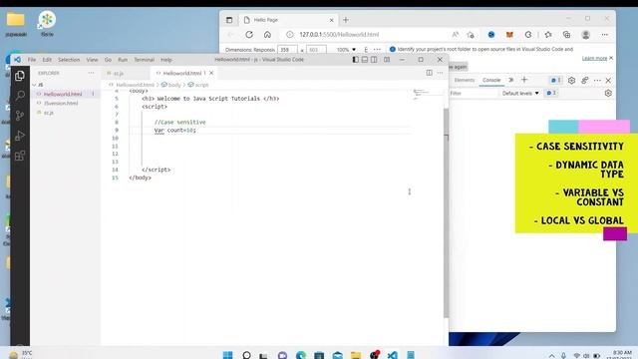
Task: Click the body breadcrumb in VS Code editor
Action: (171, 85)
